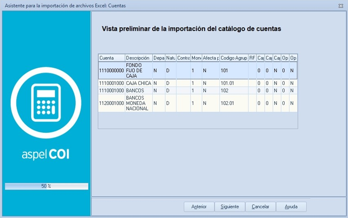Click the Mon column header
Image resolution: width=348 pixels, height=218 pixels.
coord(196,58)
